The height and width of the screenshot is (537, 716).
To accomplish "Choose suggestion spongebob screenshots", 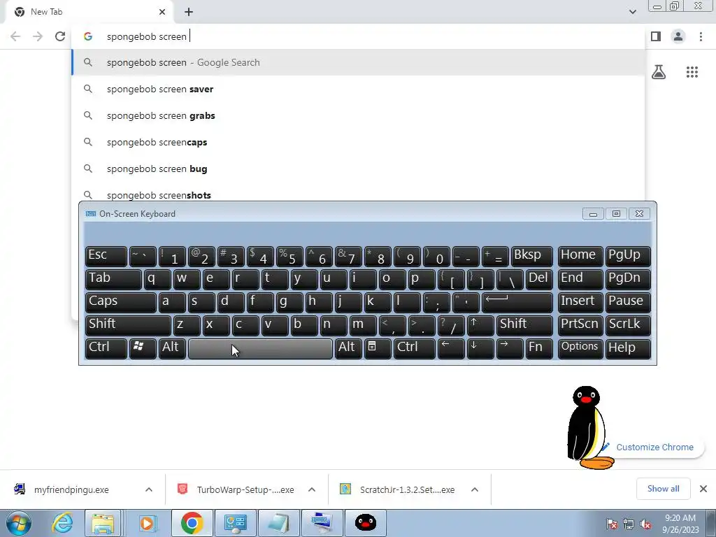I will [x=358, y=194].
